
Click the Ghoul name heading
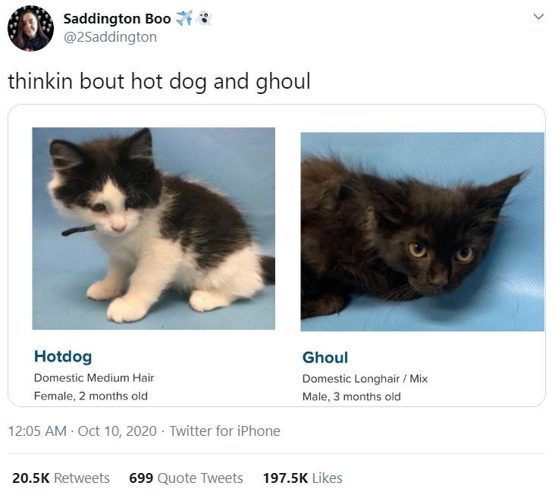coord(325,358)
